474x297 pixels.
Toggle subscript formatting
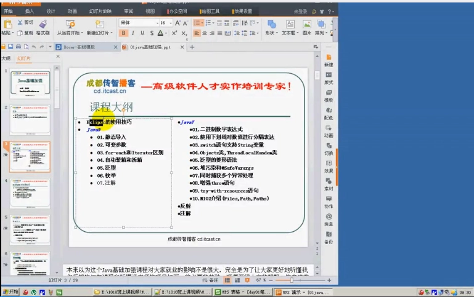(184, 33)
